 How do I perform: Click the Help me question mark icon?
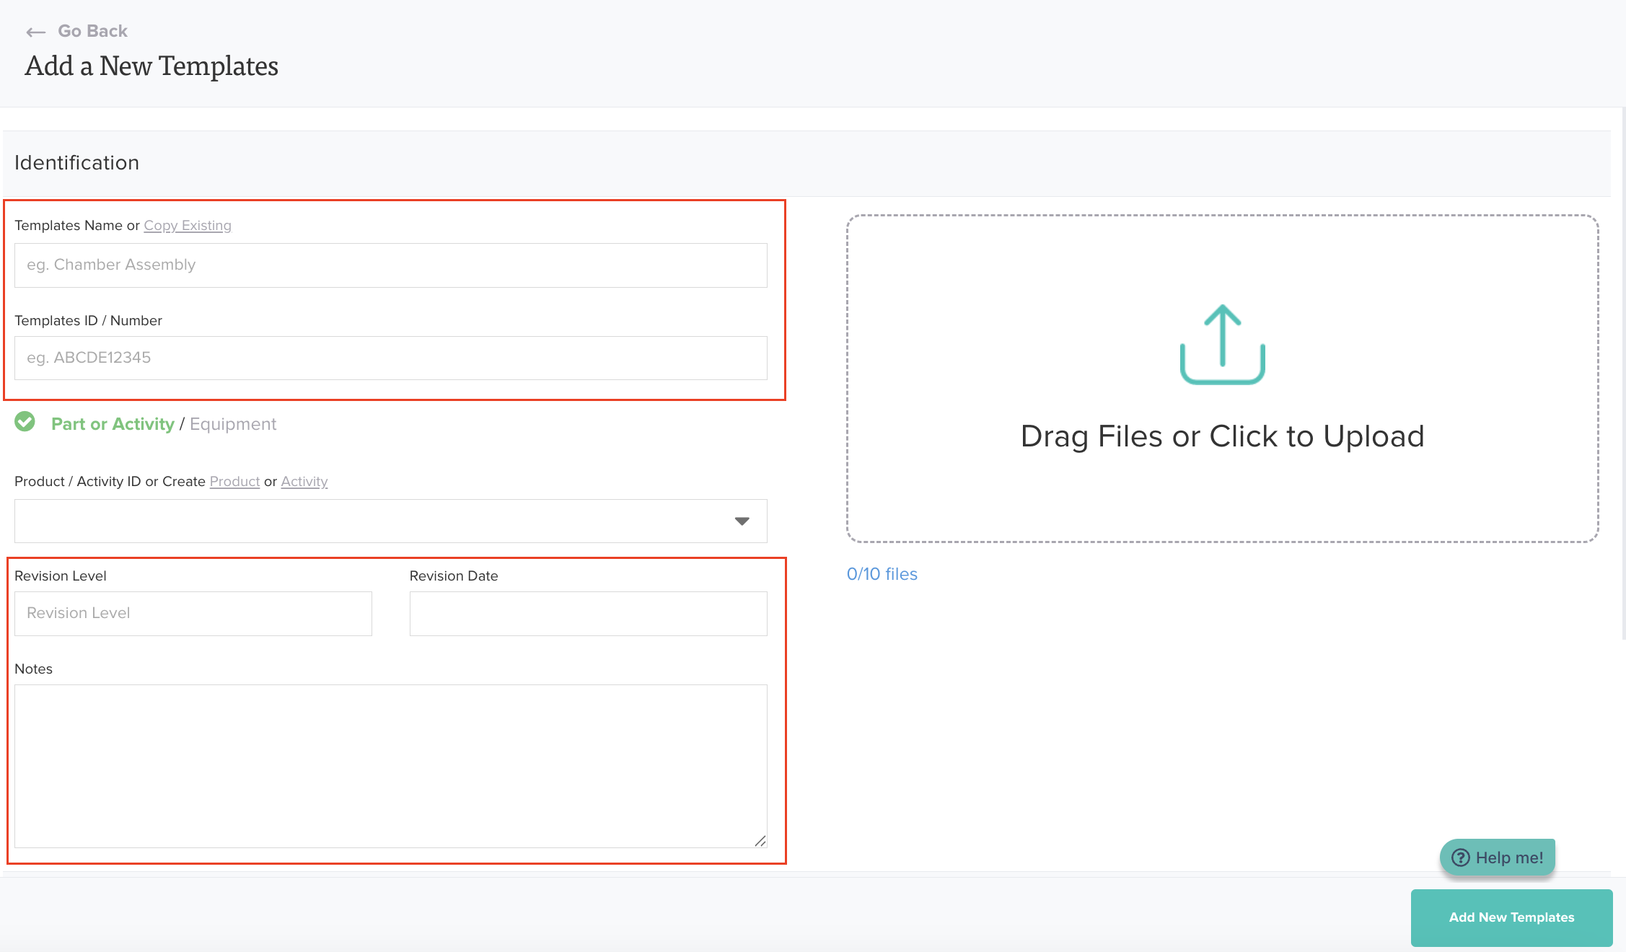click(1461, 858)
